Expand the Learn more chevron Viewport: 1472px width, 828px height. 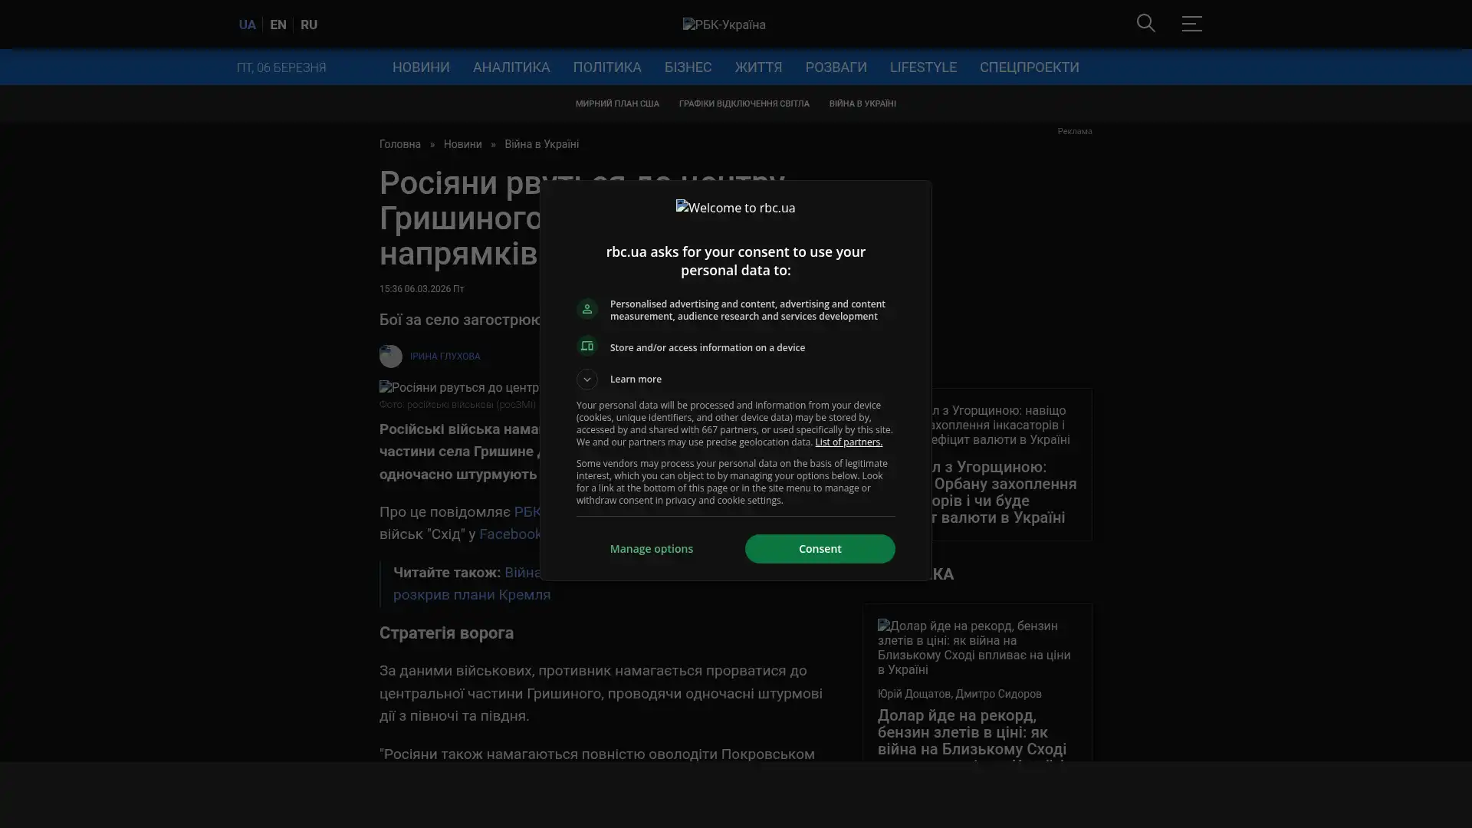[x=587, y=379]
